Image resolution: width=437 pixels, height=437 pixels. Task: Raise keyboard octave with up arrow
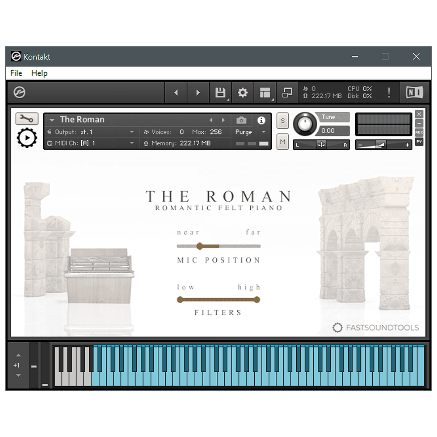[18, 355]
